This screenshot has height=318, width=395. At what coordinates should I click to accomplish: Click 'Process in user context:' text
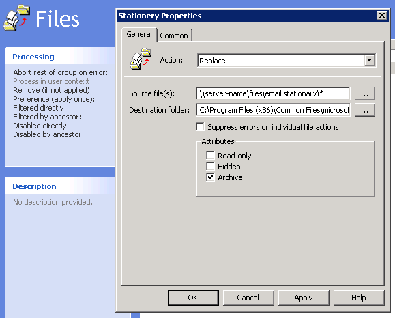[x=53, y=81]
